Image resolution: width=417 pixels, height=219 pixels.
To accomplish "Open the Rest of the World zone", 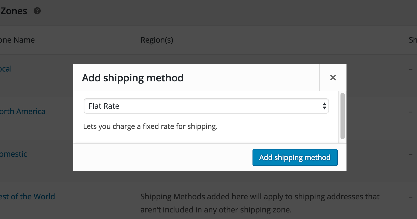I will point(27,197).
